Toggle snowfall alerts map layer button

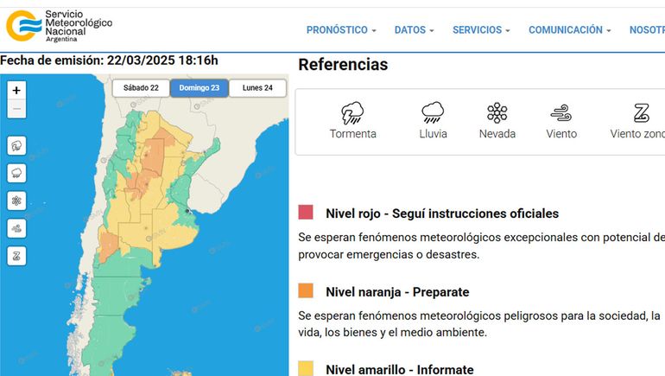tap(16, 201)
